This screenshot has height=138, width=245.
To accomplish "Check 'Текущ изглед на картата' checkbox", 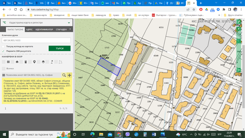I will point(4,46).
